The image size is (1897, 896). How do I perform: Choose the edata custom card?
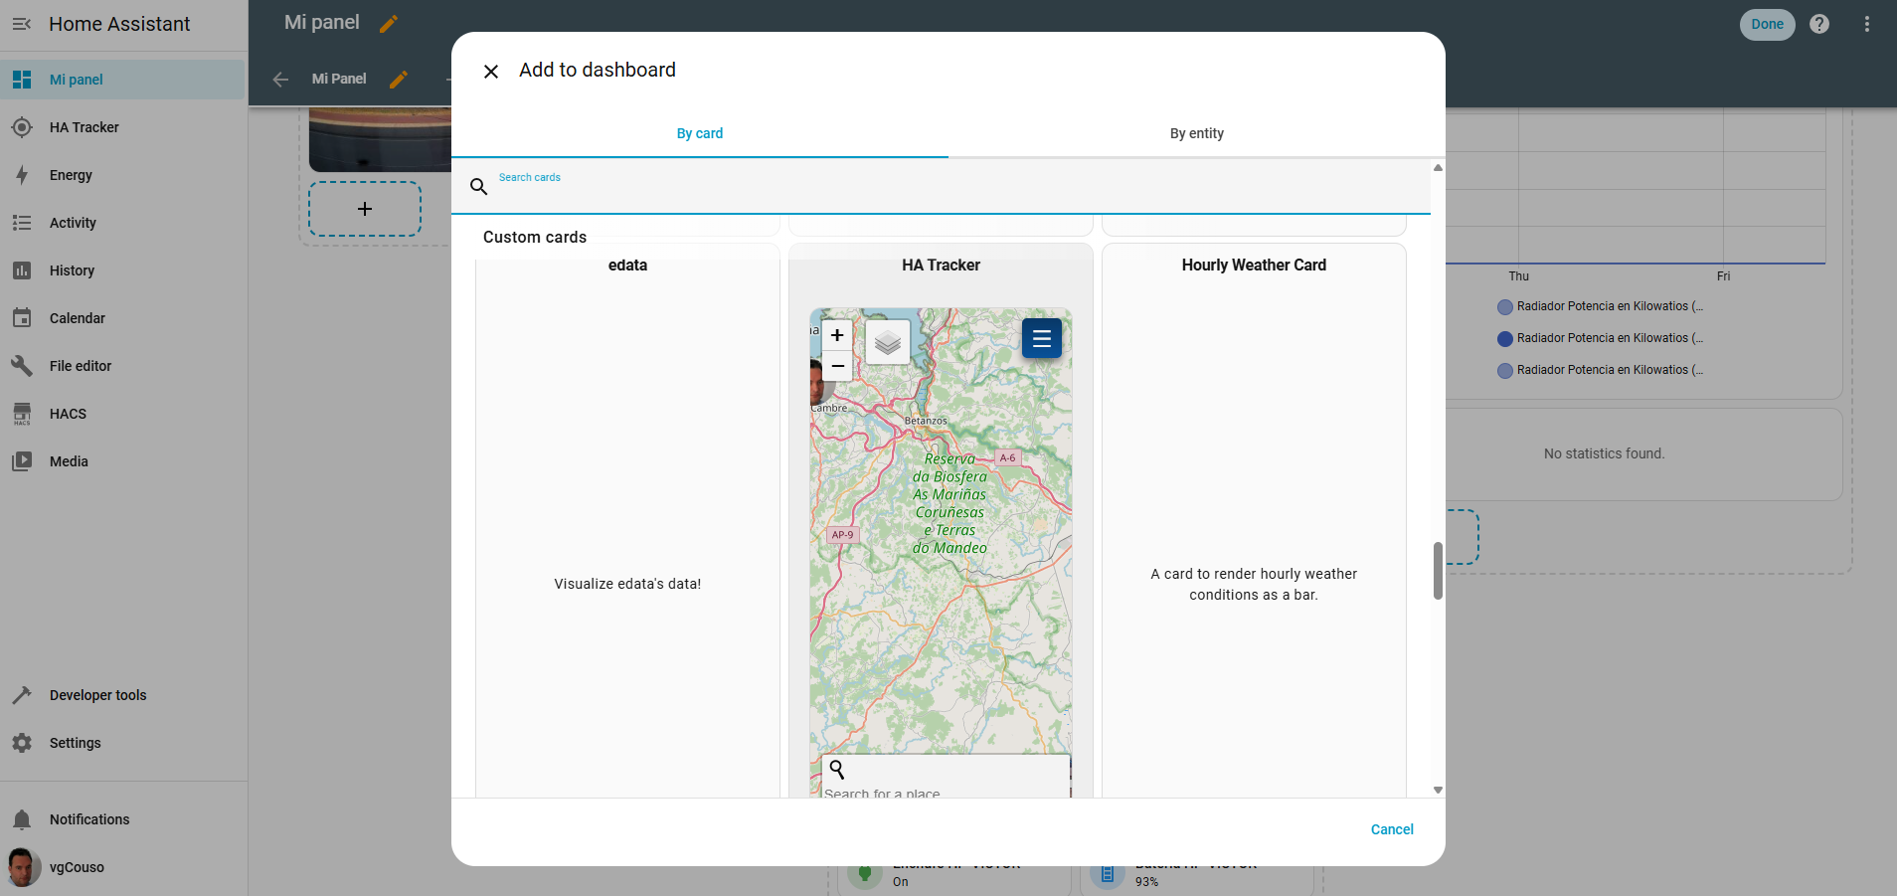(627, 522)
